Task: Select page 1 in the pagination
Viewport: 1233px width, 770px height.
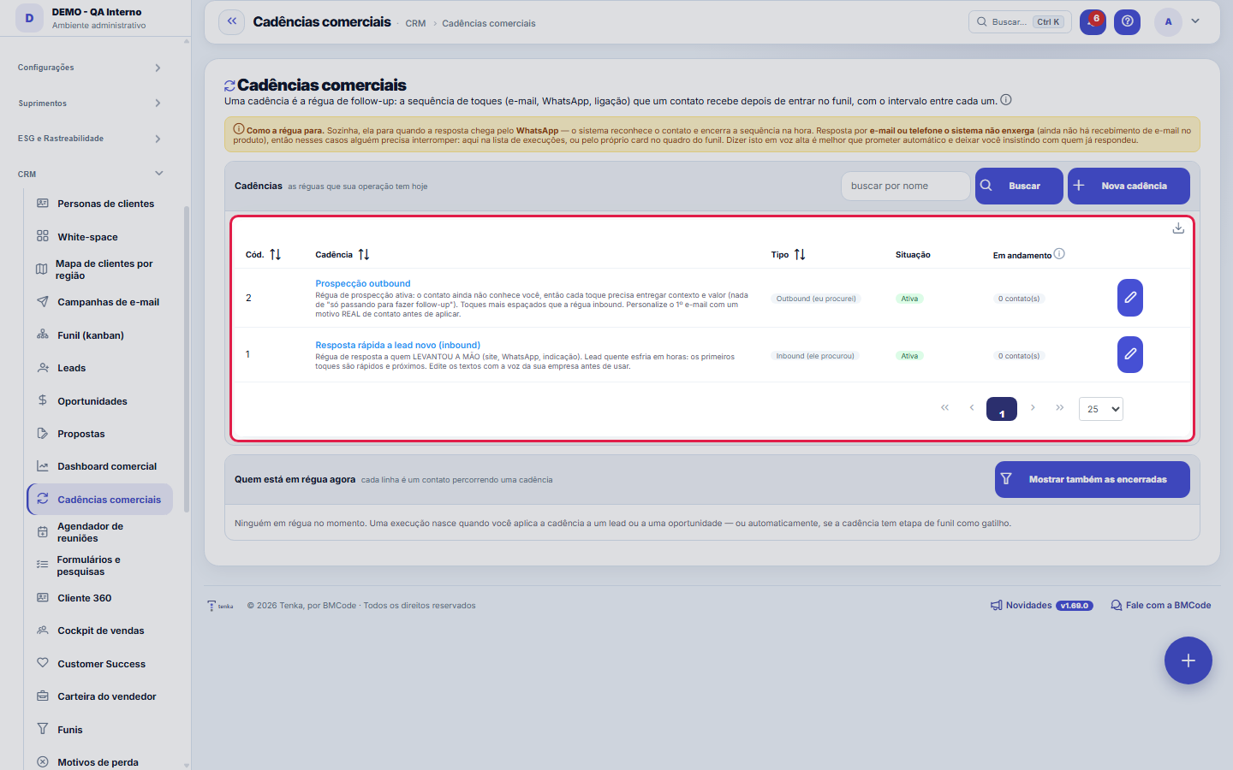Action: tap(1002, 409)
